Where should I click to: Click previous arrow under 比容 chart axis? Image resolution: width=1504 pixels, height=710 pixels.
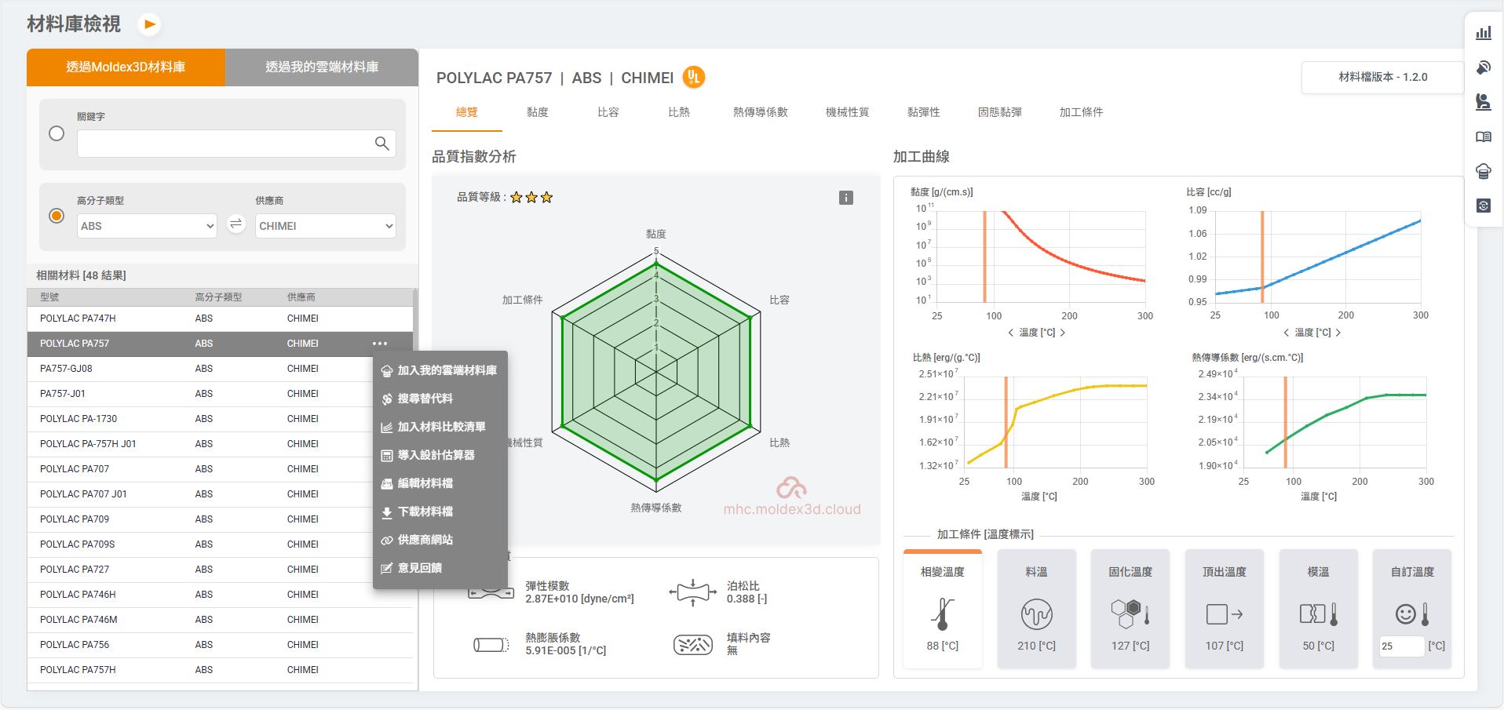[1287, 333]
